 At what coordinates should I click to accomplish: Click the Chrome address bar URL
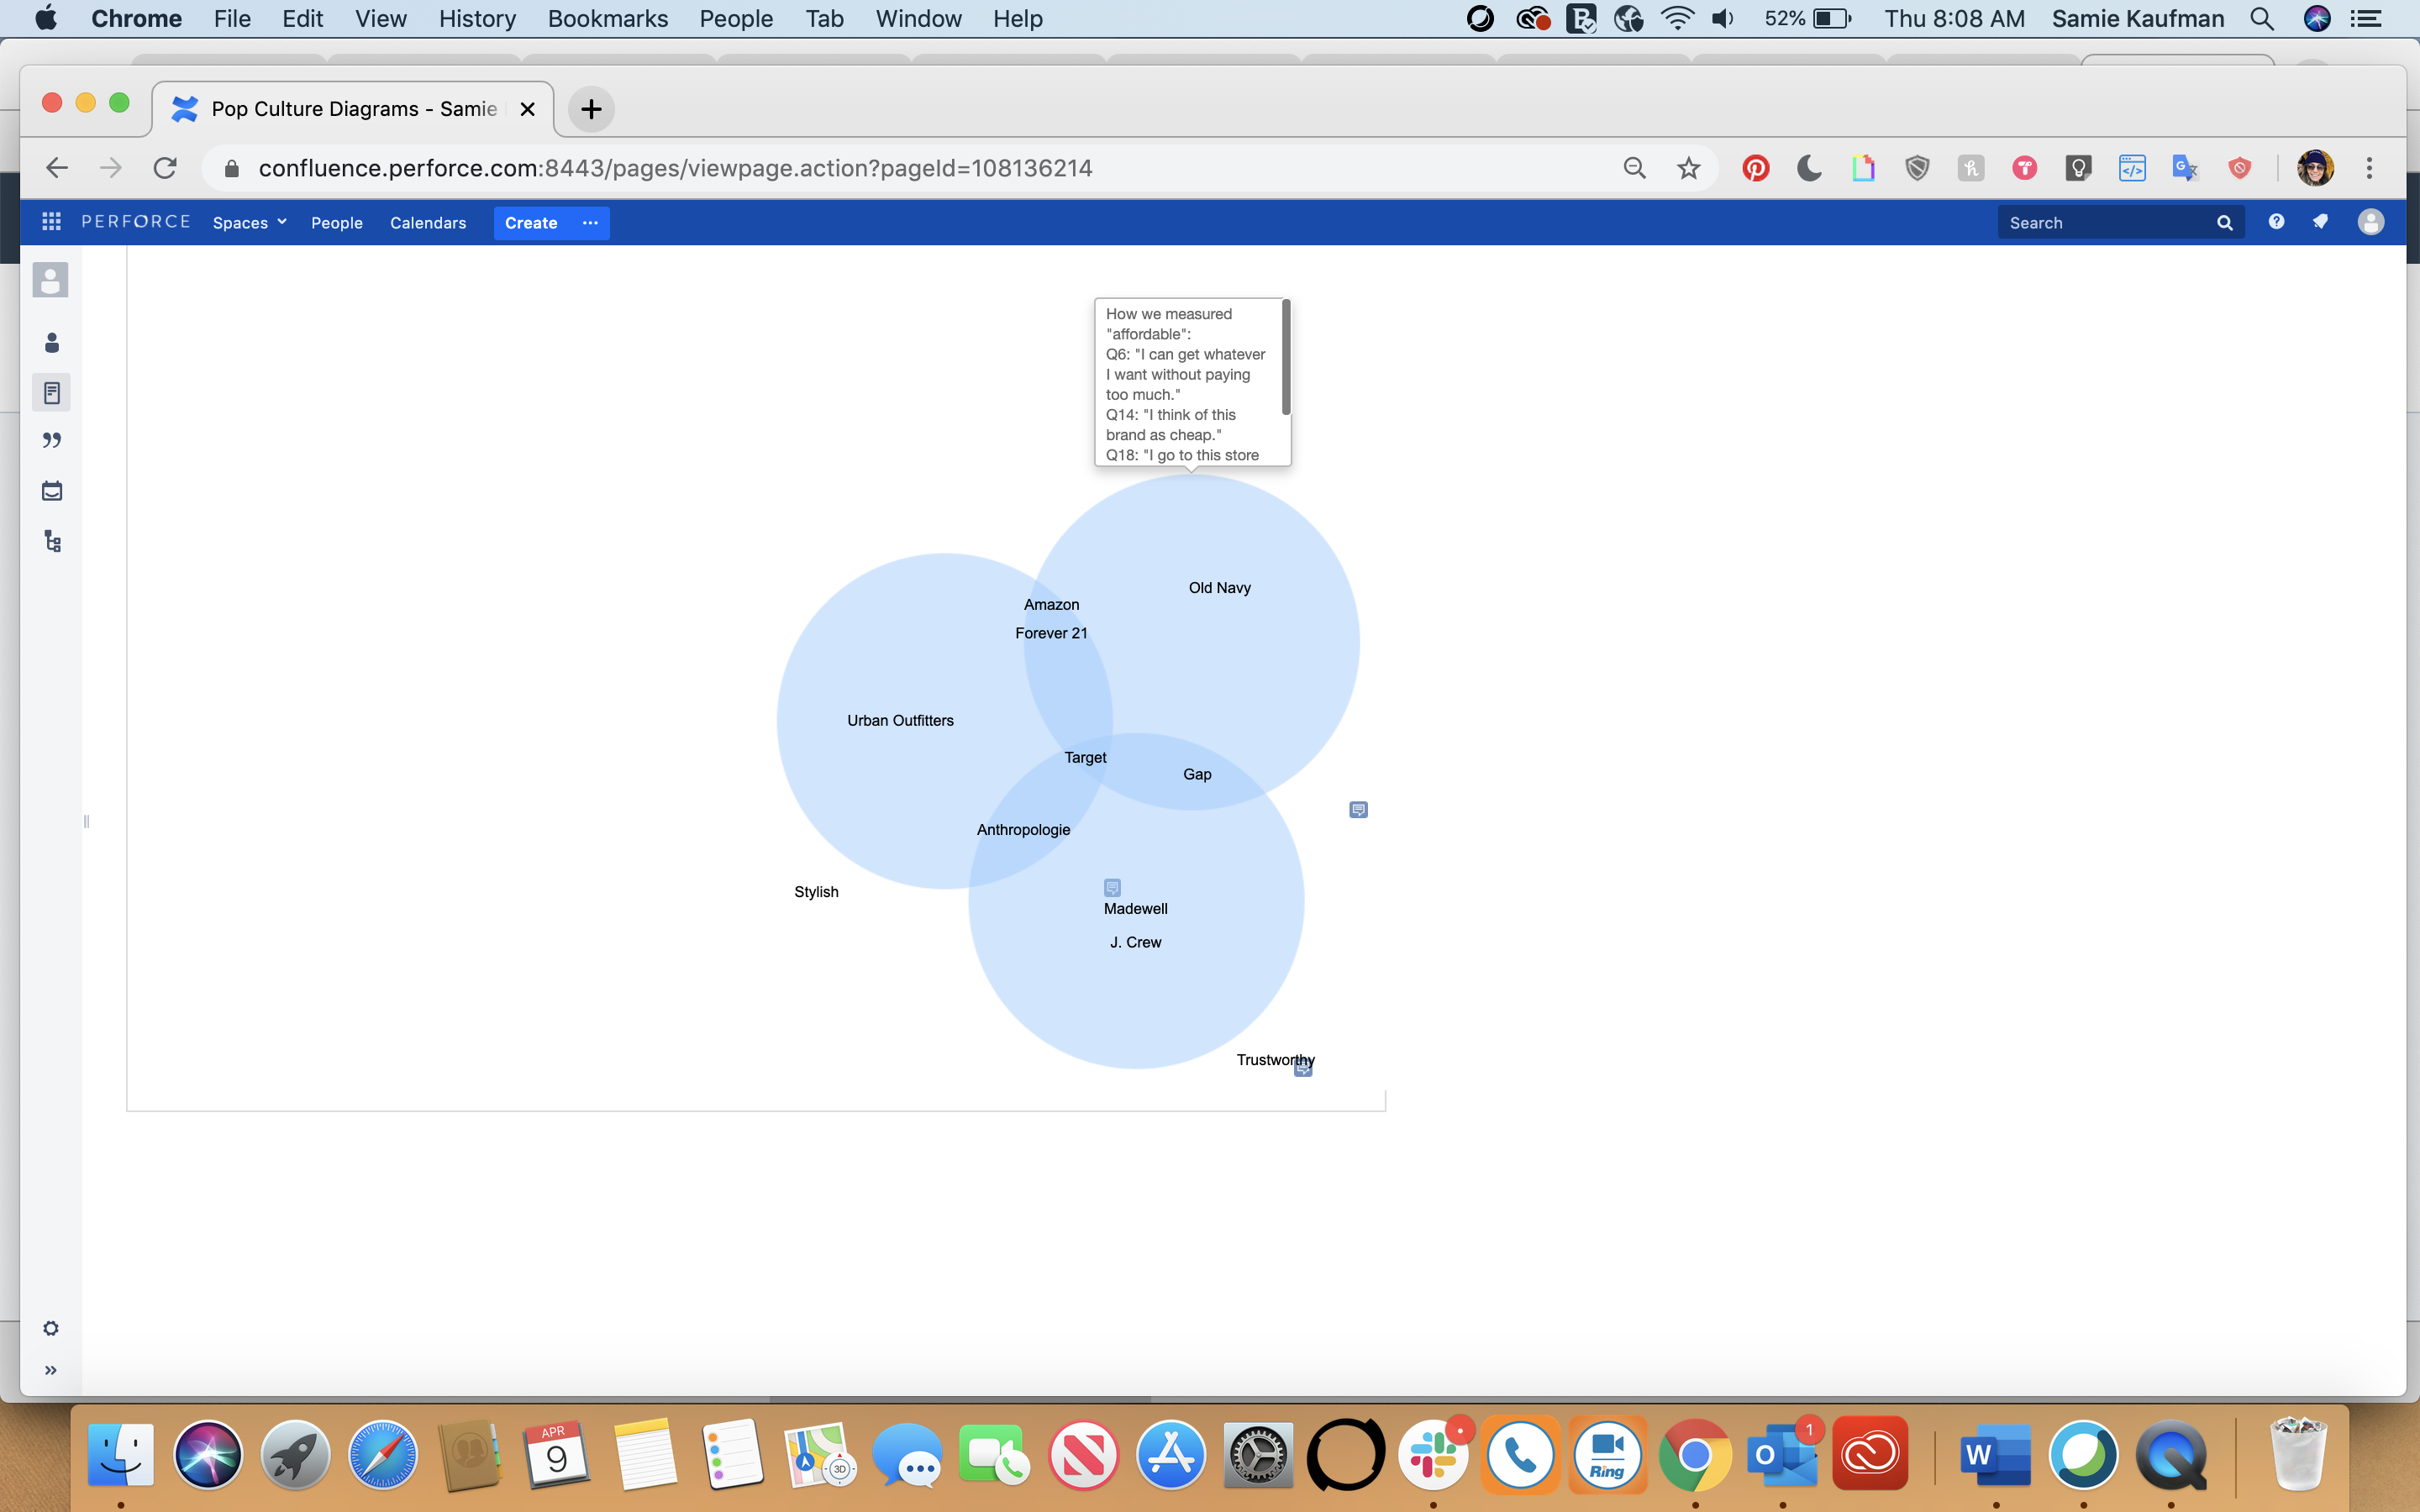coord(675,168)
